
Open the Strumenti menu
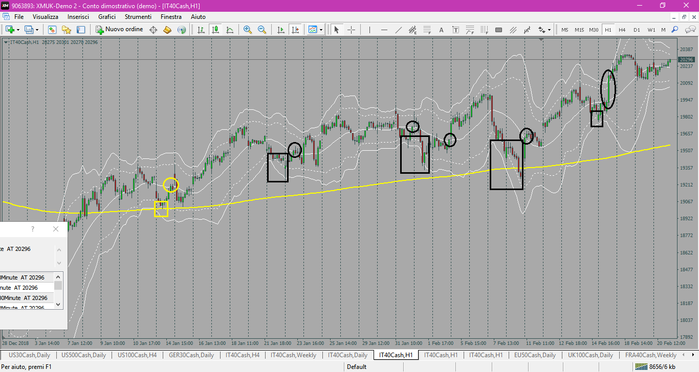click(138, 17)
